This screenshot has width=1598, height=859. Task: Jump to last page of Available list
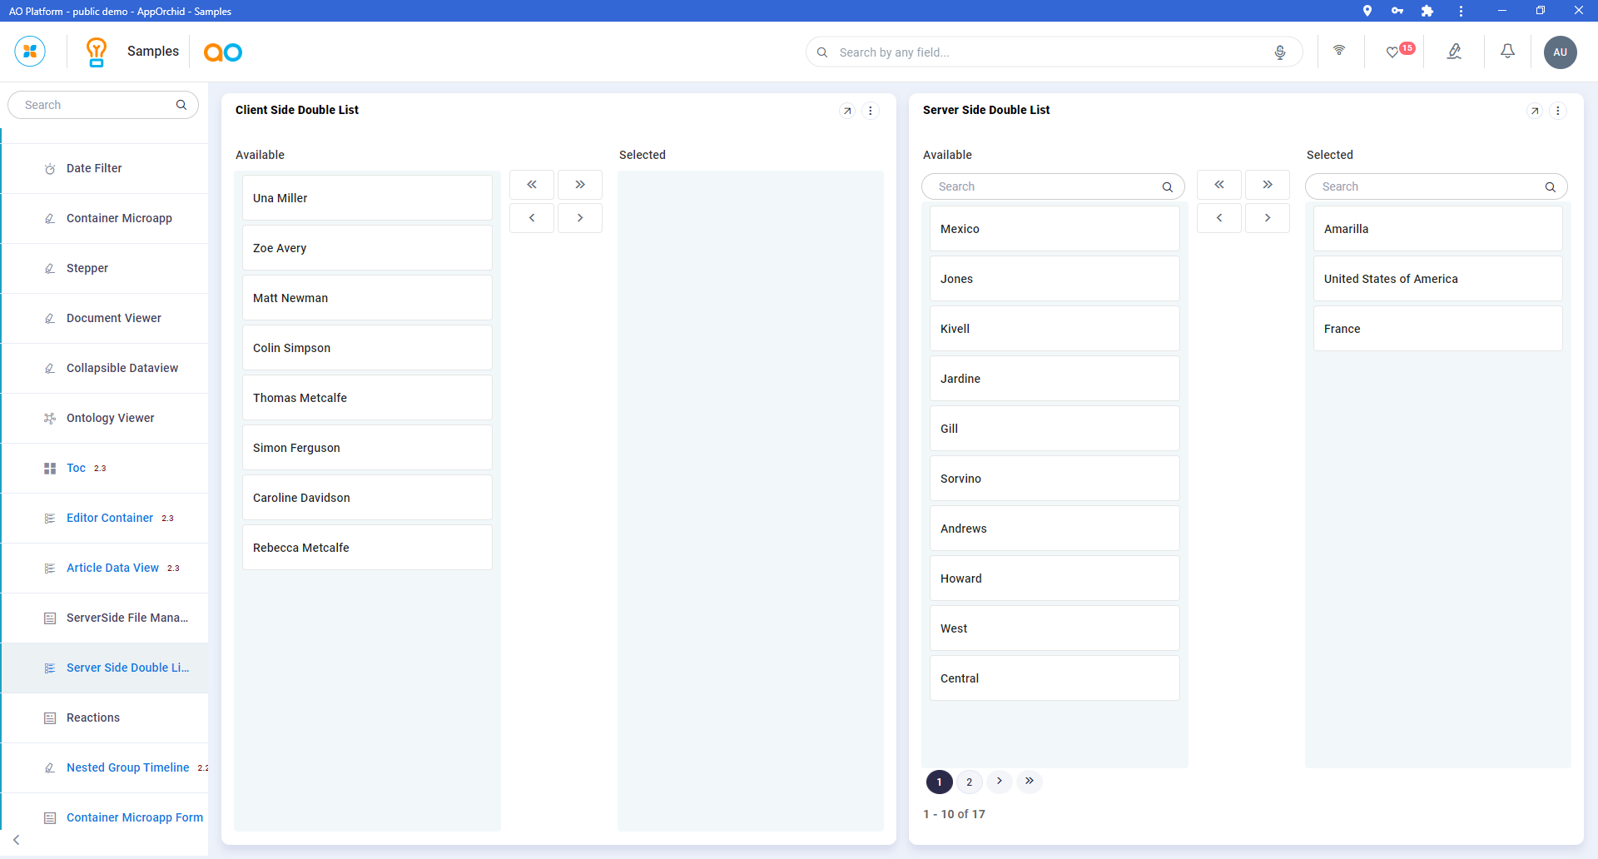[1030, 781]
